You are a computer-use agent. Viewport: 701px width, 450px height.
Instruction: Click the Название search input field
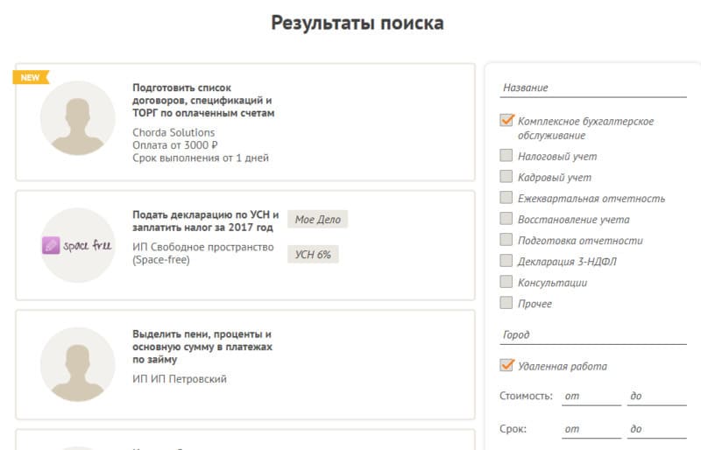click(x=593, y=88)
